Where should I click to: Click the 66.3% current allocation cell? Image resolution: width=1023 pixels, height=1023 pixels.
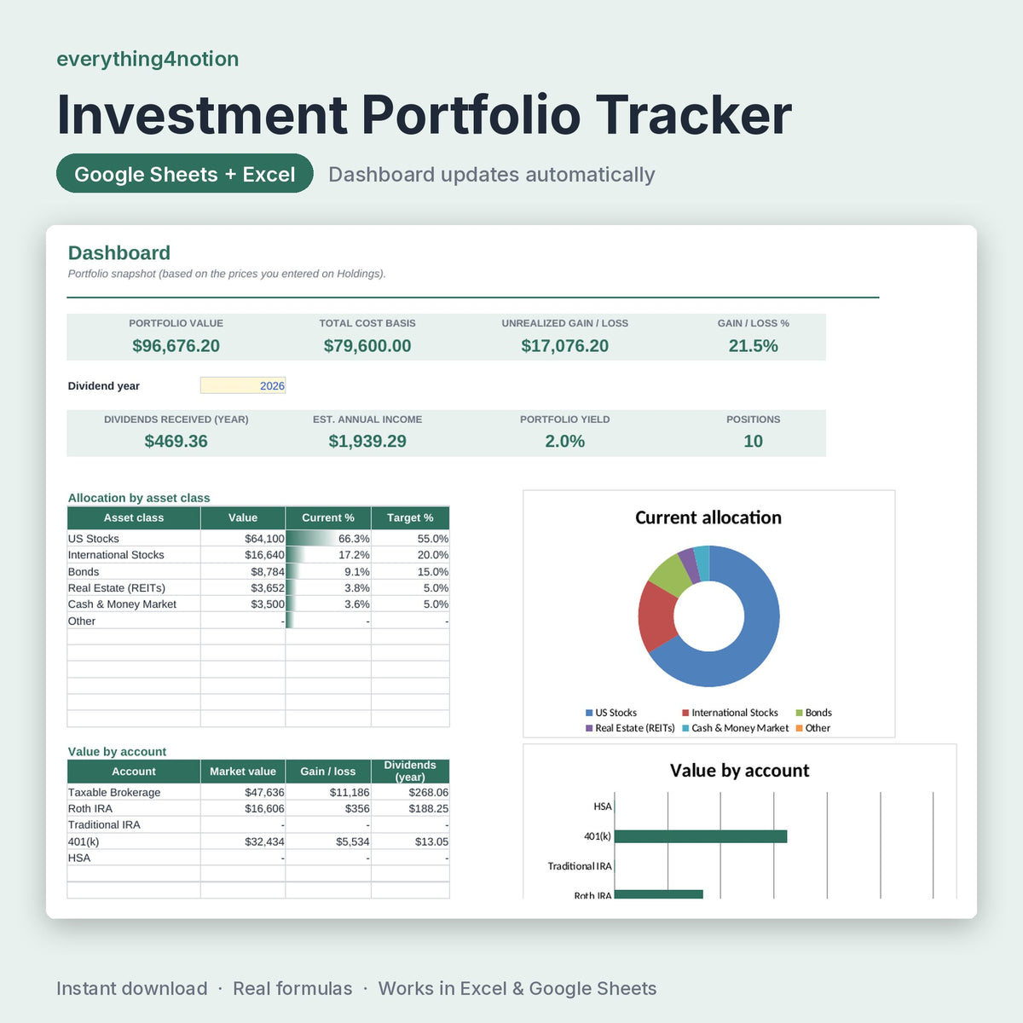coord(328,539)
